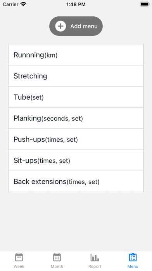
Task: Open the Stretching menu item
Action: pyautogui.click(x=76, y=76)
